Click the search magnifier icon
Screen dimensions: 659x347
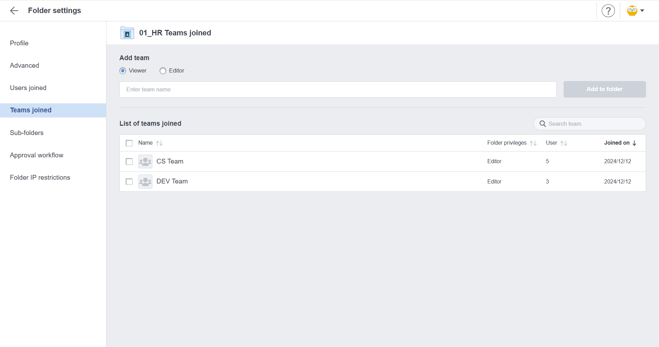[x=543, y=124]
